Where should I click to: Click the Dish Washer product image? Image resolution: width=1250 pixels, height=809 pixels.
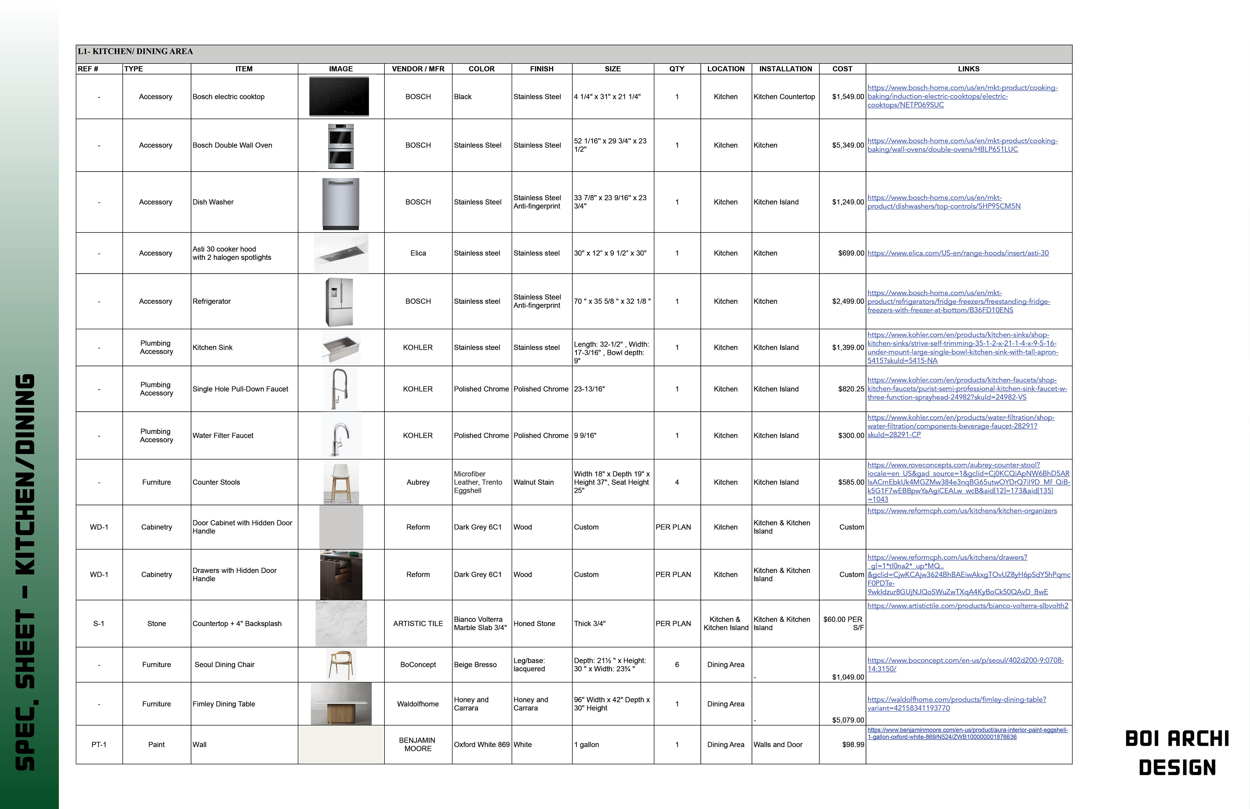[341, 204]
